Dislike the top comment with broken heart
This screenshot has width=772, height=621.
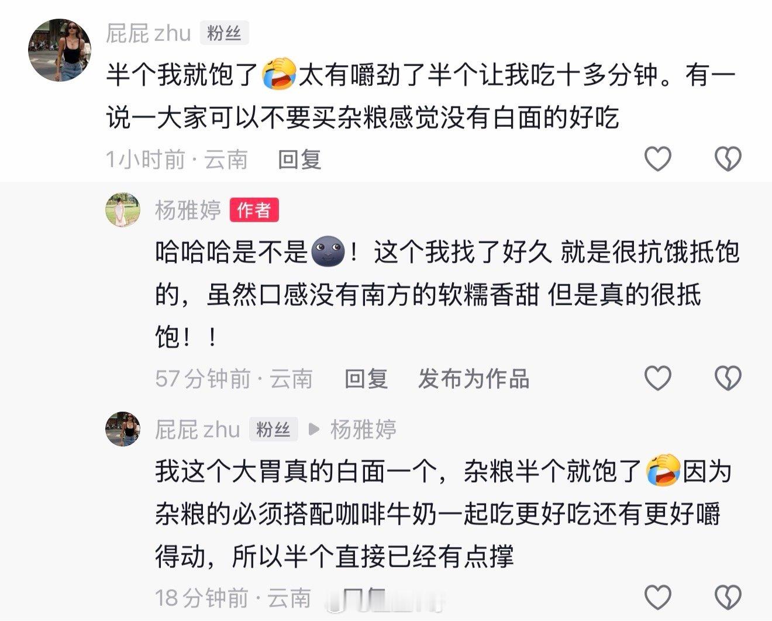coord(728,158)
